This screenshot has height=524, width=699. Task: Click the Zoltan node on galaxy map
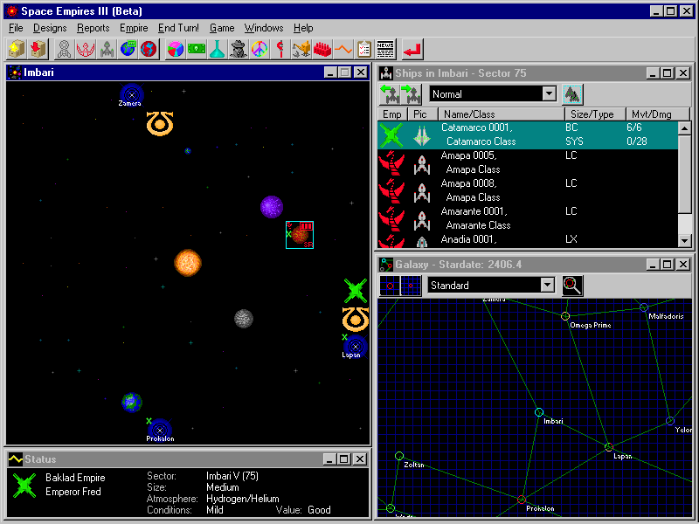[399, 456]
